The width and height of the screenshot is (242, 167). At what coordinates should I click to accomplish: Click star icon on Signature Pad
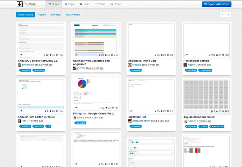coord(162,111)
